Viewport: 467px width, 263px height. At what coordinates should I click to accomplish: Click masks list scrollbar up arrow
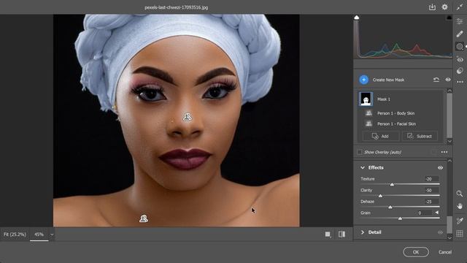(449, 91)
